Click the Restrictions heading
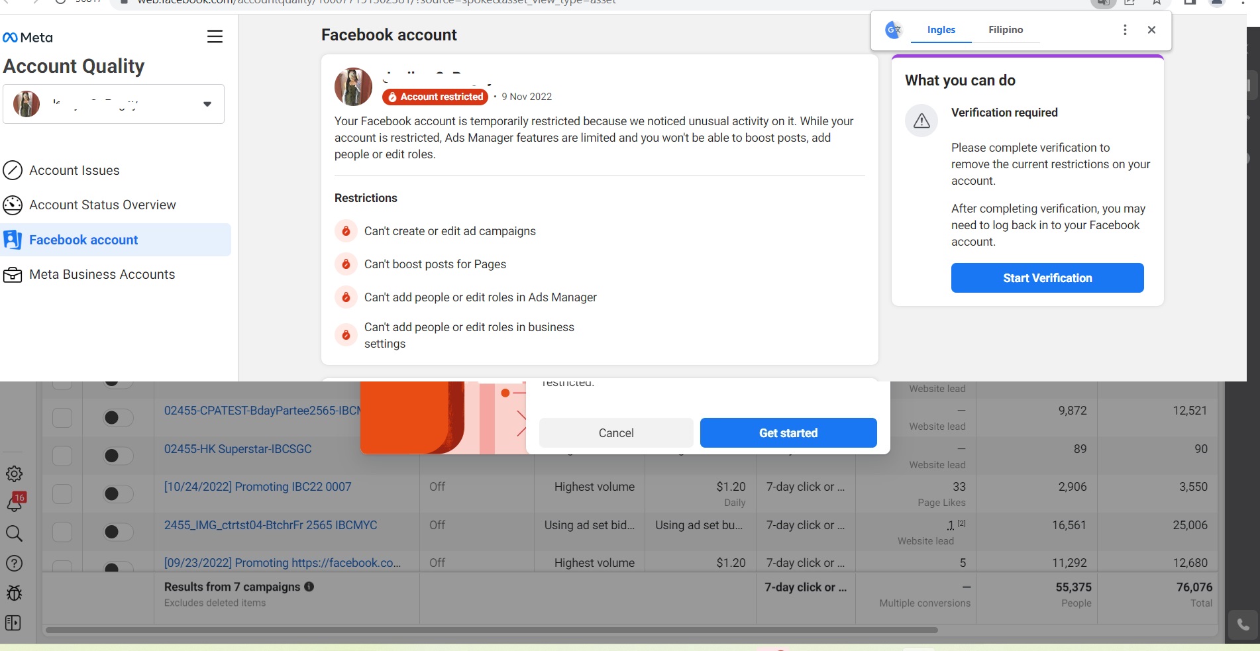Viewport: 1260px width, 651px height. [366, 198]
